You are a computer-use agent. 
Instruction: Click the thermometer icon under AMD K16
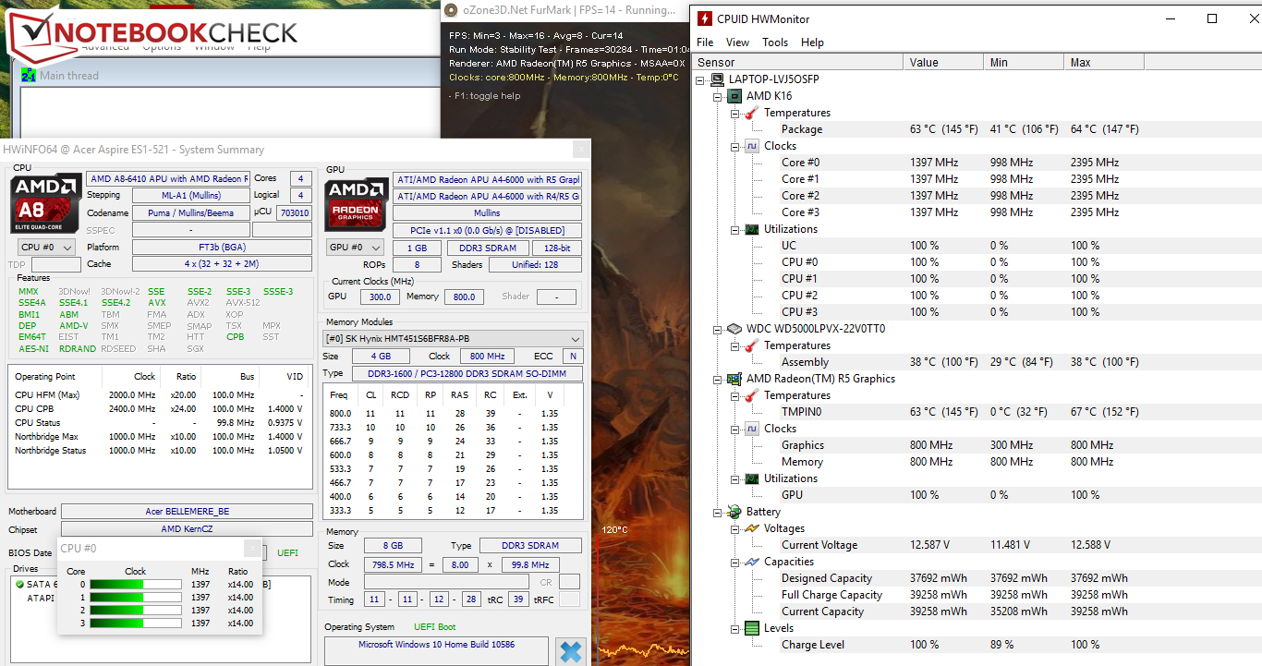point(751,113)
